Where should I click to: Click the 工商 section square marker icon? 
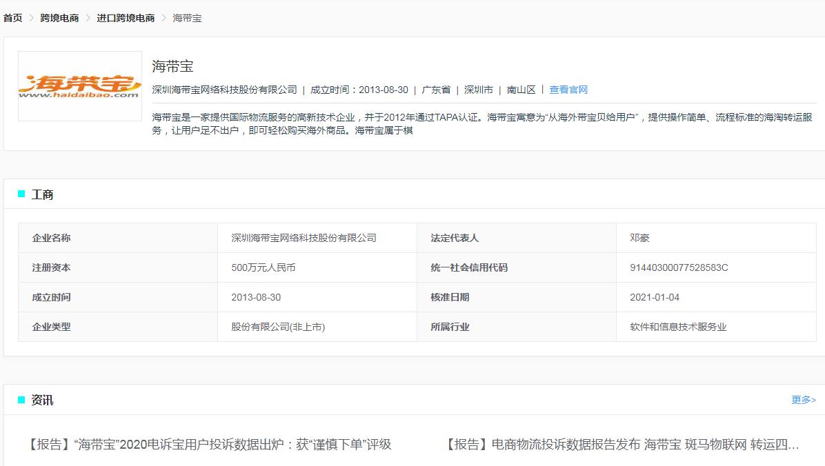[20, 194]
